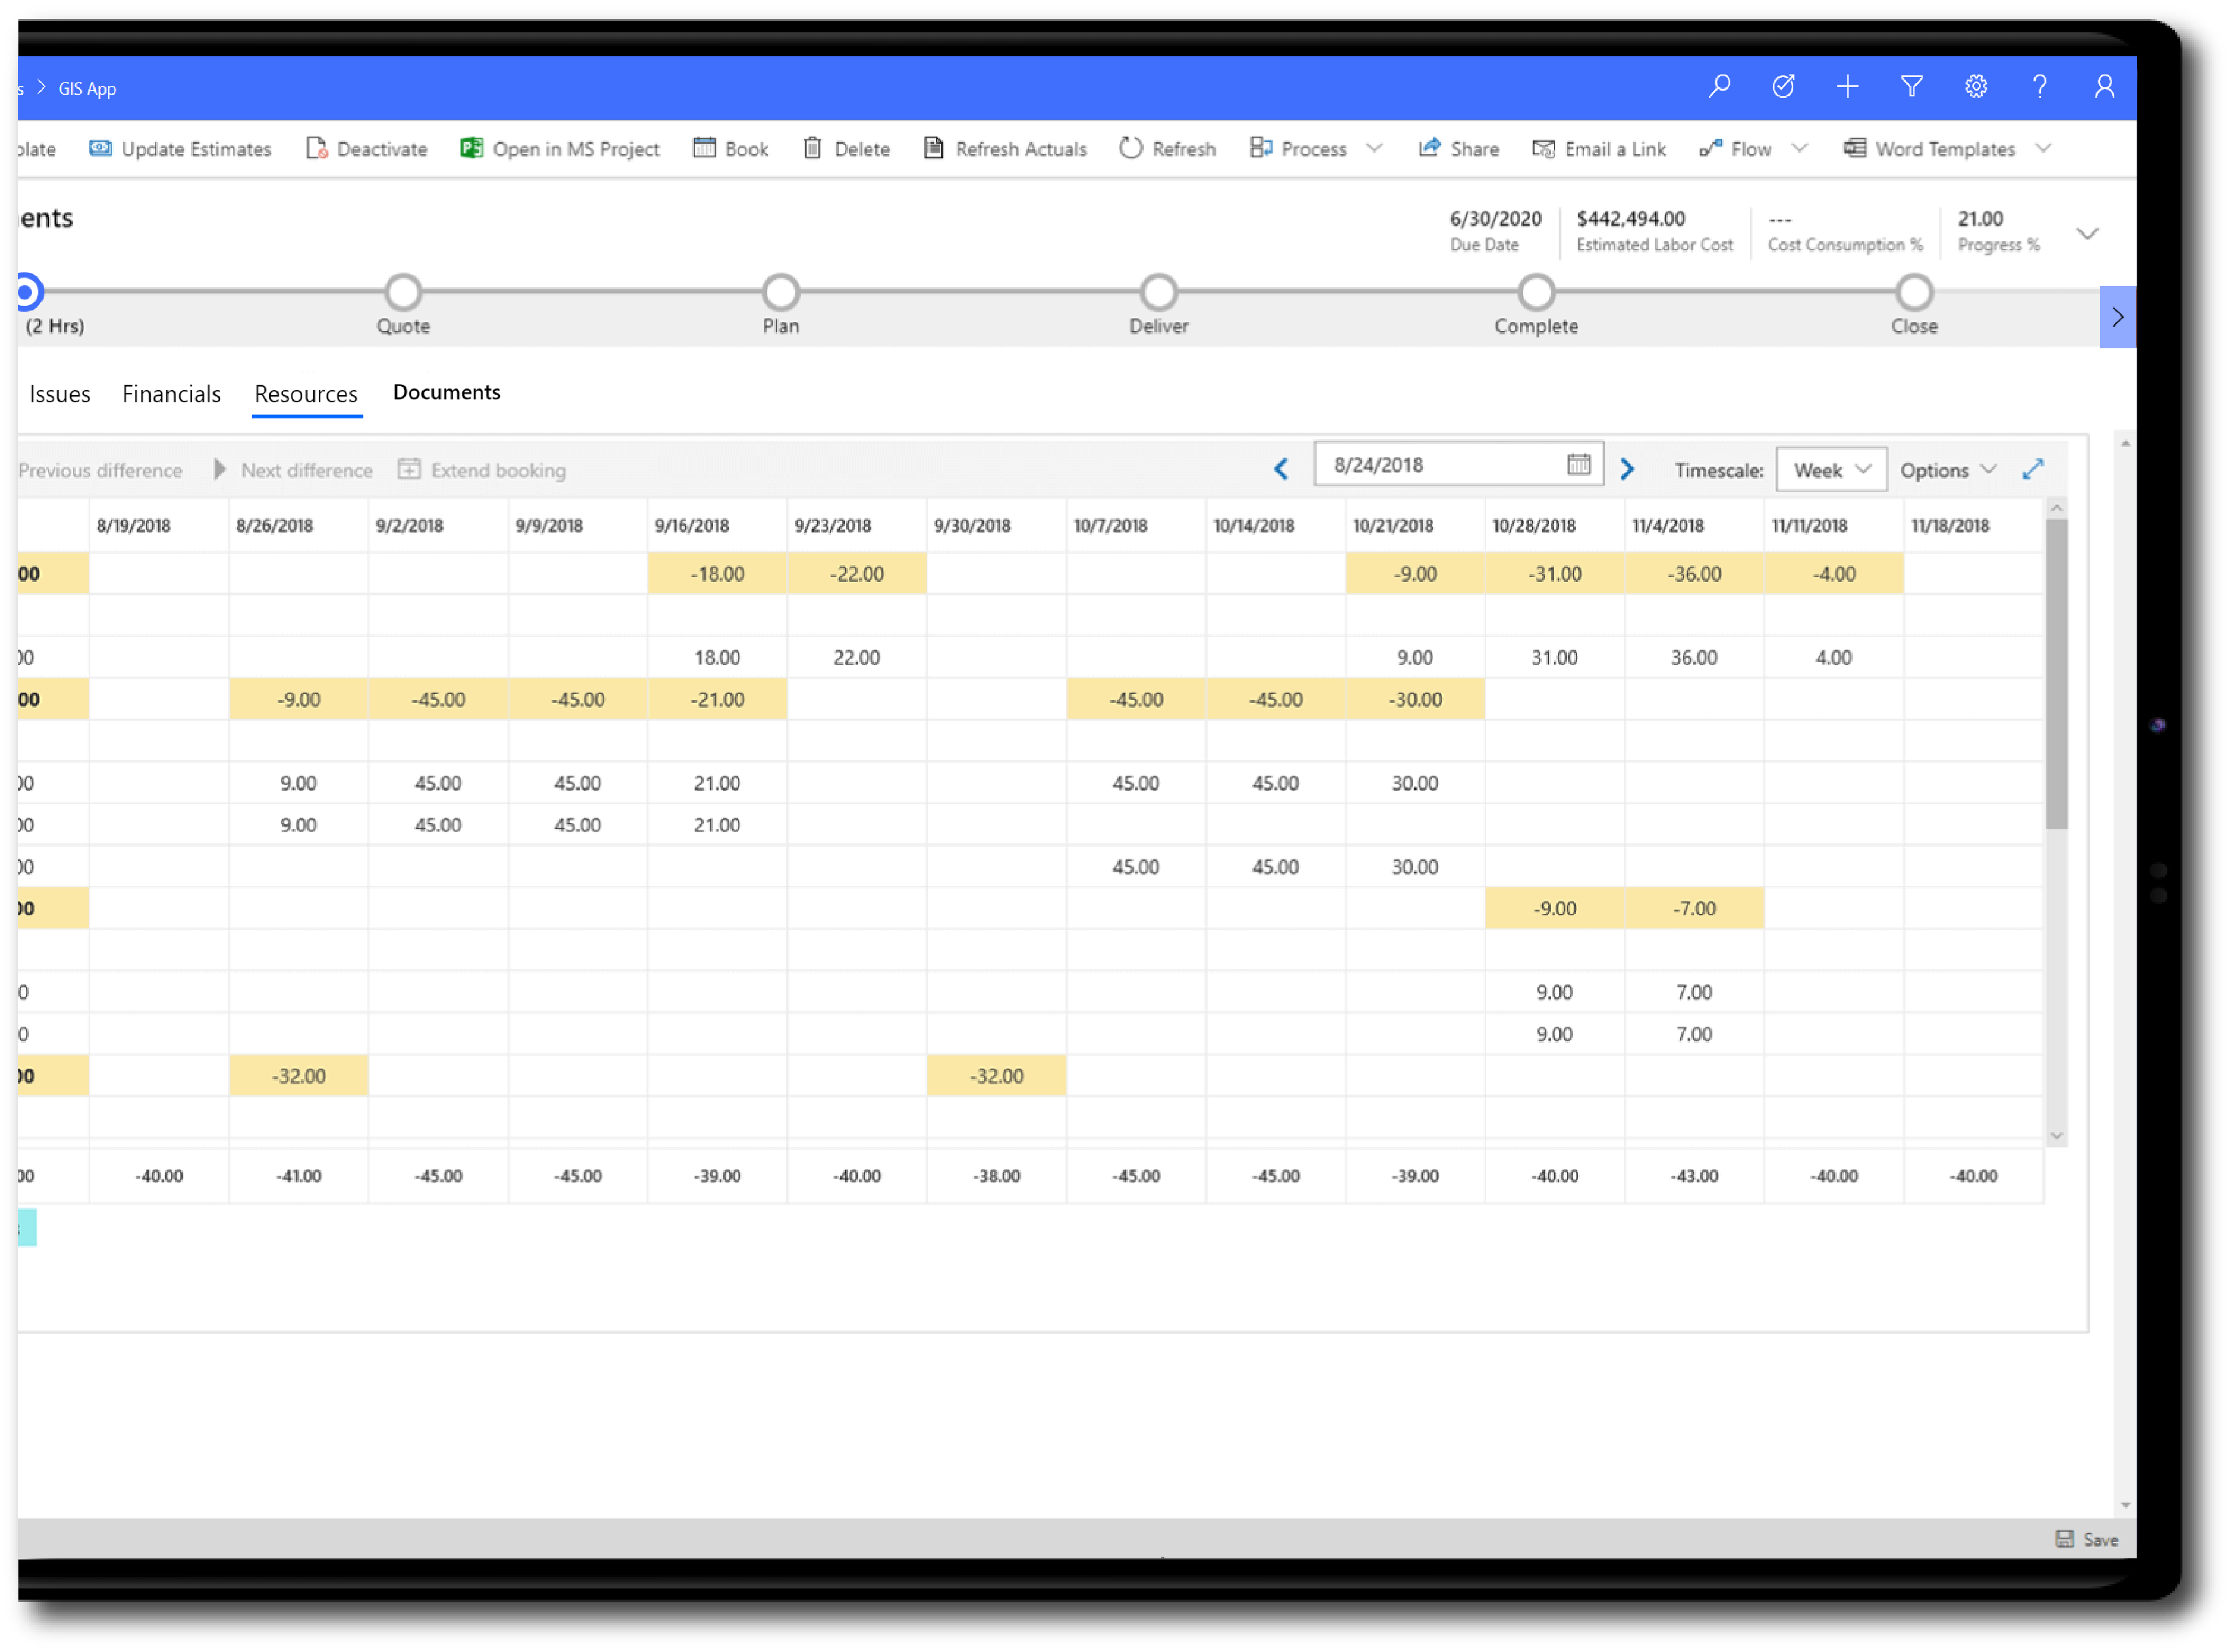This screenshot has width=2232, height=1652.
Task: Open the Documents tab
Action: tap(446, 392)
